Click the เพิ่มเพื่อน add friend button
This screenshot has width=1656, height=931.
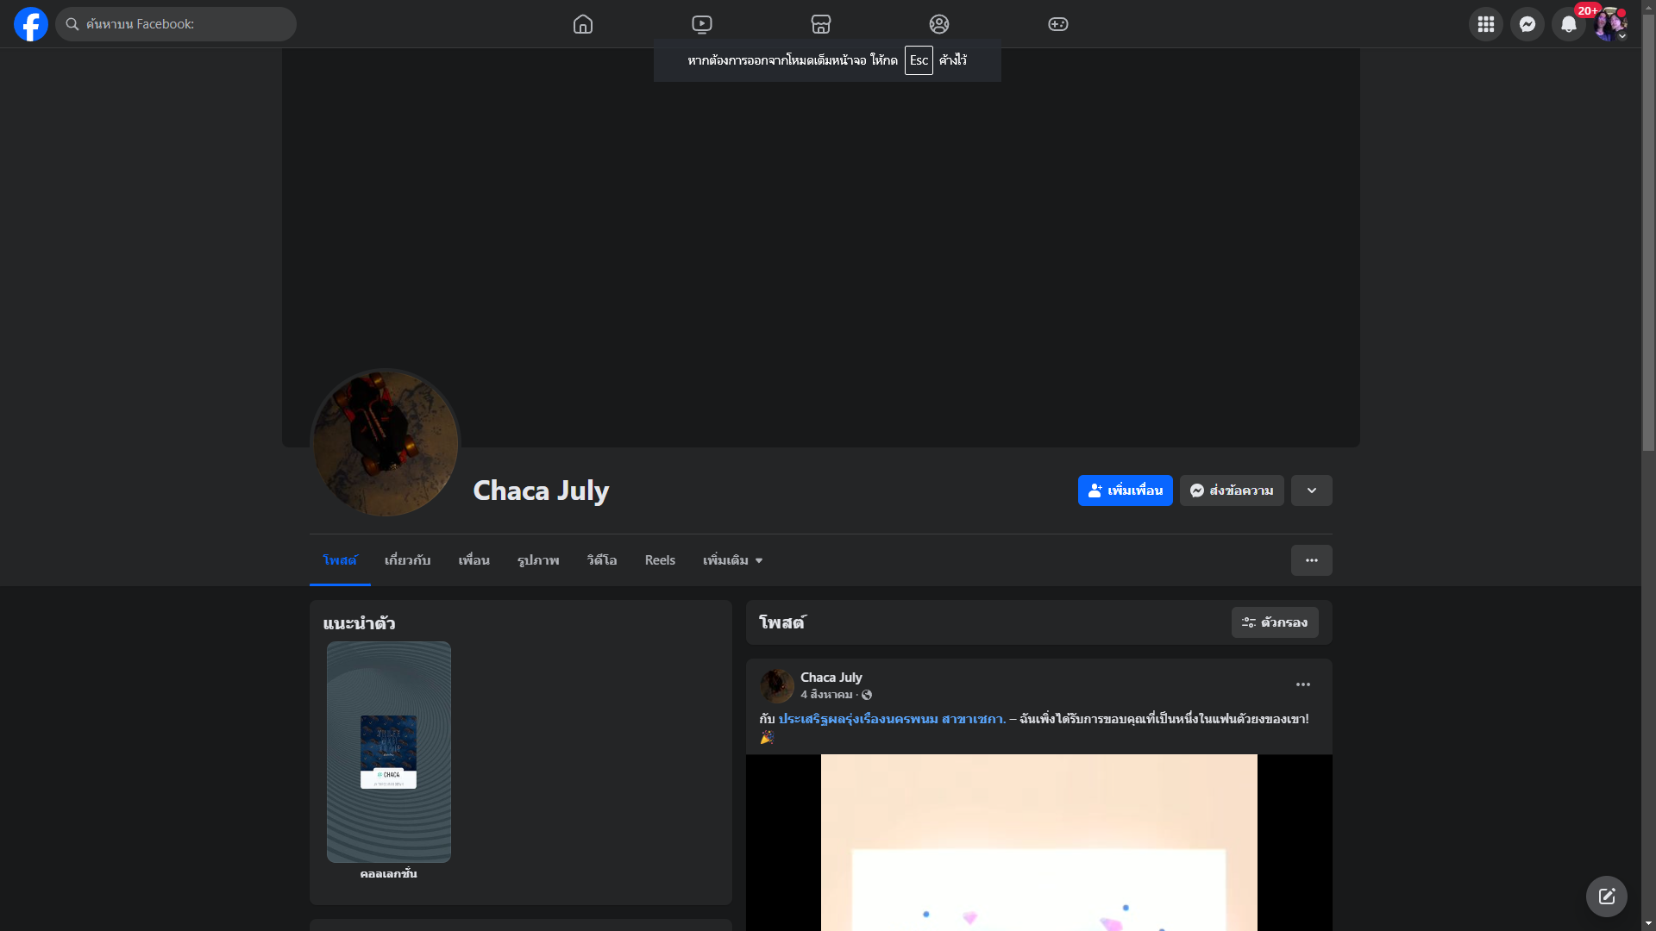click(1125, 490)
